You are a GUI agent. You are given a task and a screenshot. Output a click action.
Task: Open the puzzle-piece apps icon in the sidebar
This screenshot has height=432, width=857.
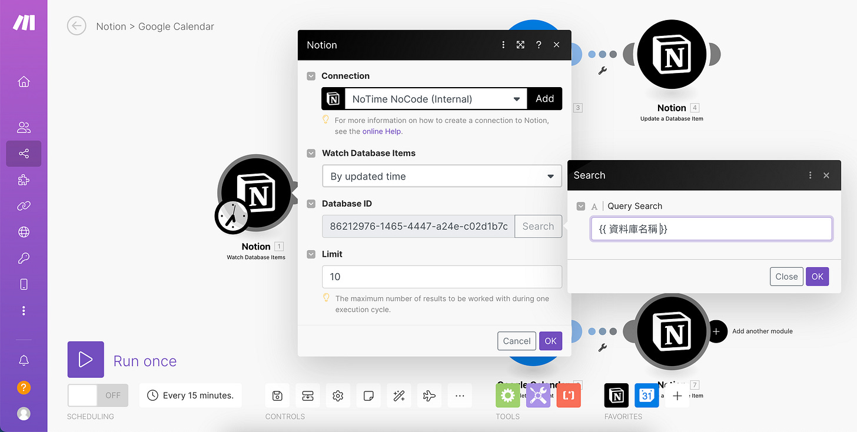[x=24, y=180]
